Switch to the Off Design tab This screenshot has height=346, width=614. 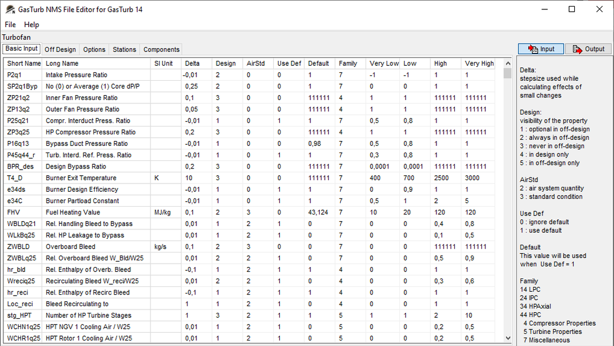(60, 49)
